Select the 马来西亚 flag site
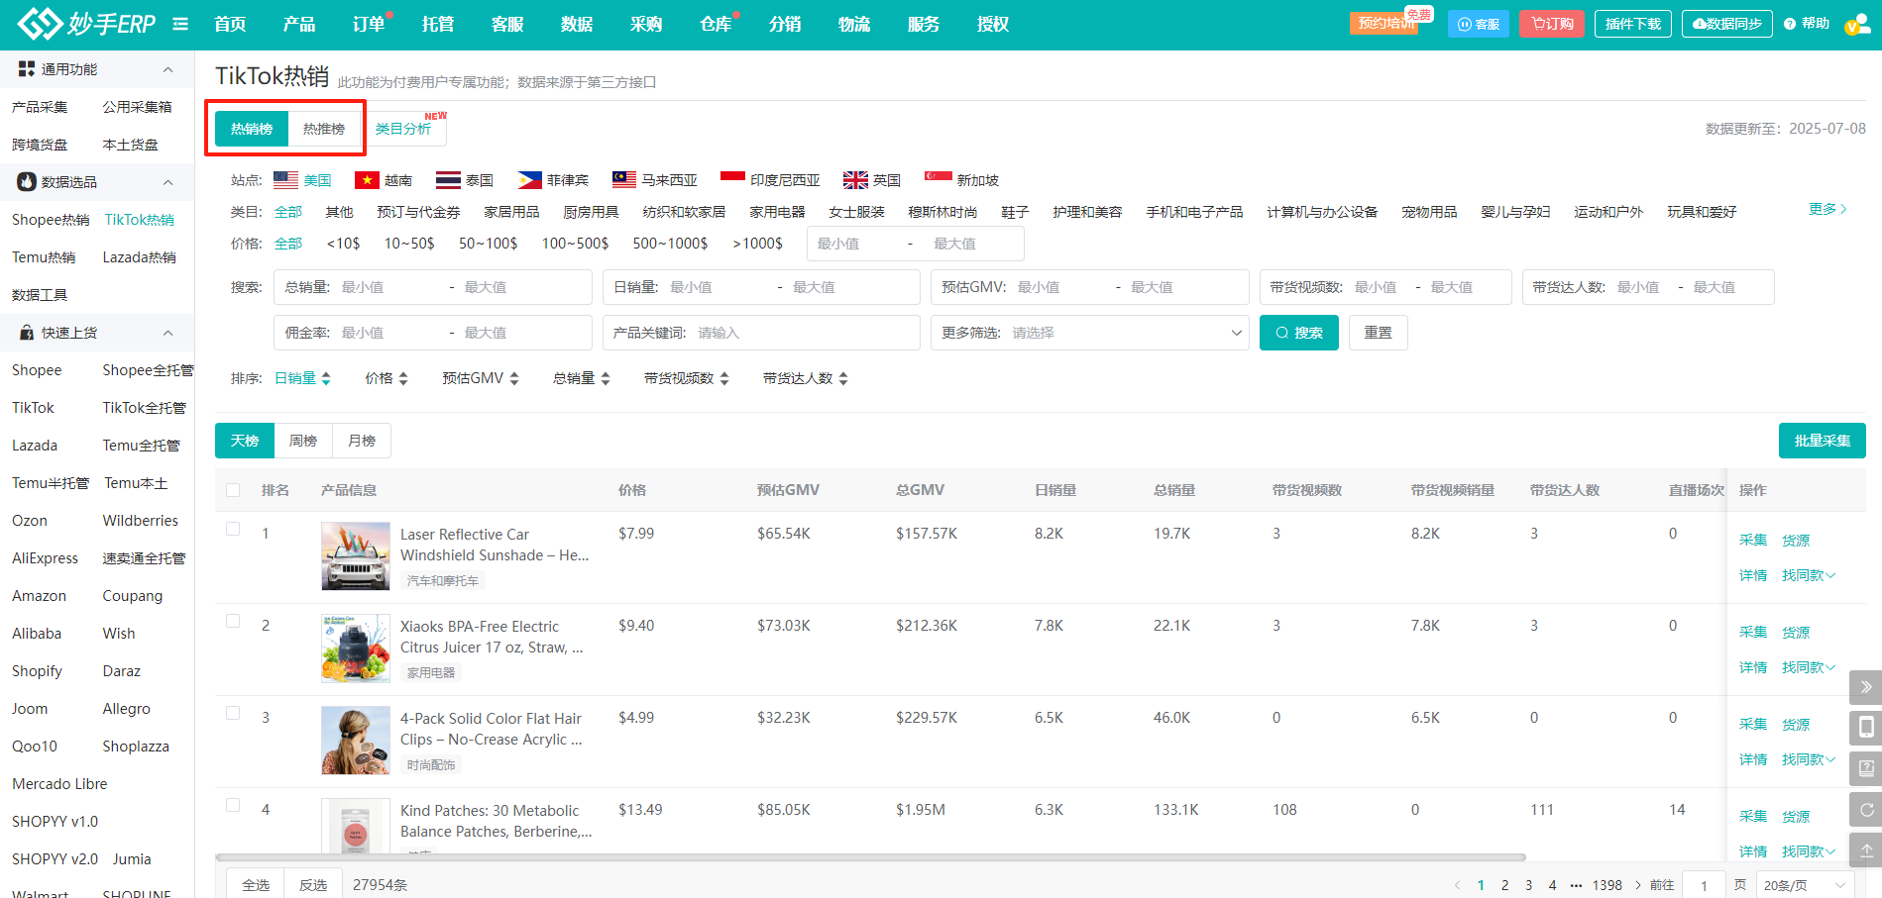The width and height of the screenshot is (1882, 898). point(655,180)
